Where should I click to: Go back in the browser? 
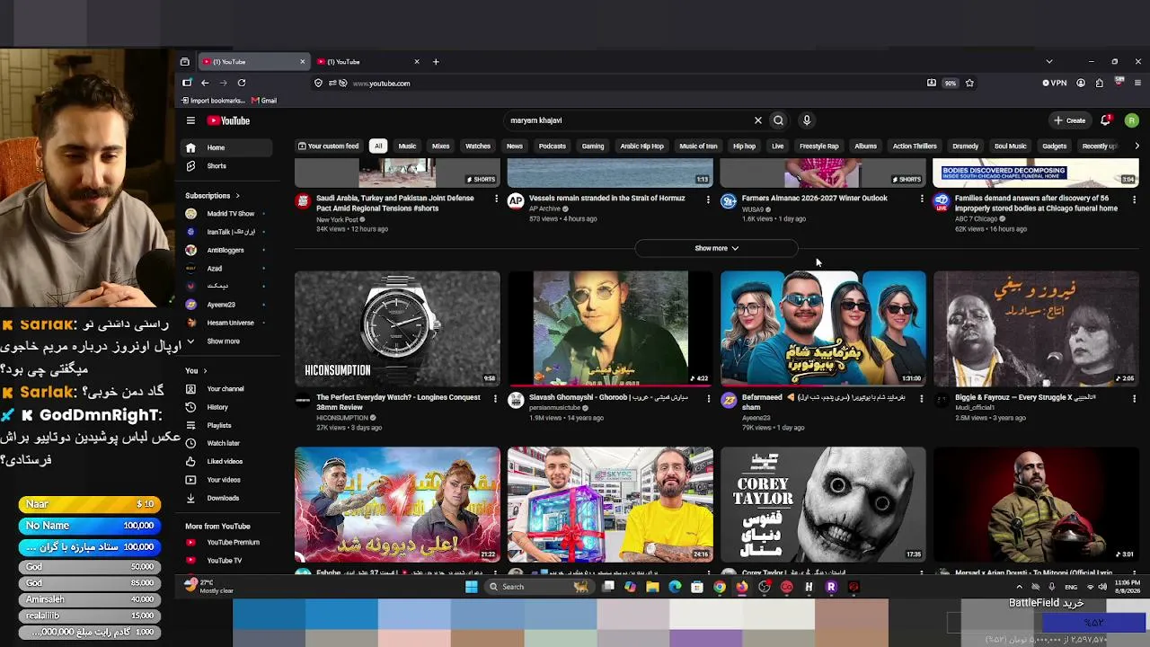pyautogui.click(x=205, y=83)
